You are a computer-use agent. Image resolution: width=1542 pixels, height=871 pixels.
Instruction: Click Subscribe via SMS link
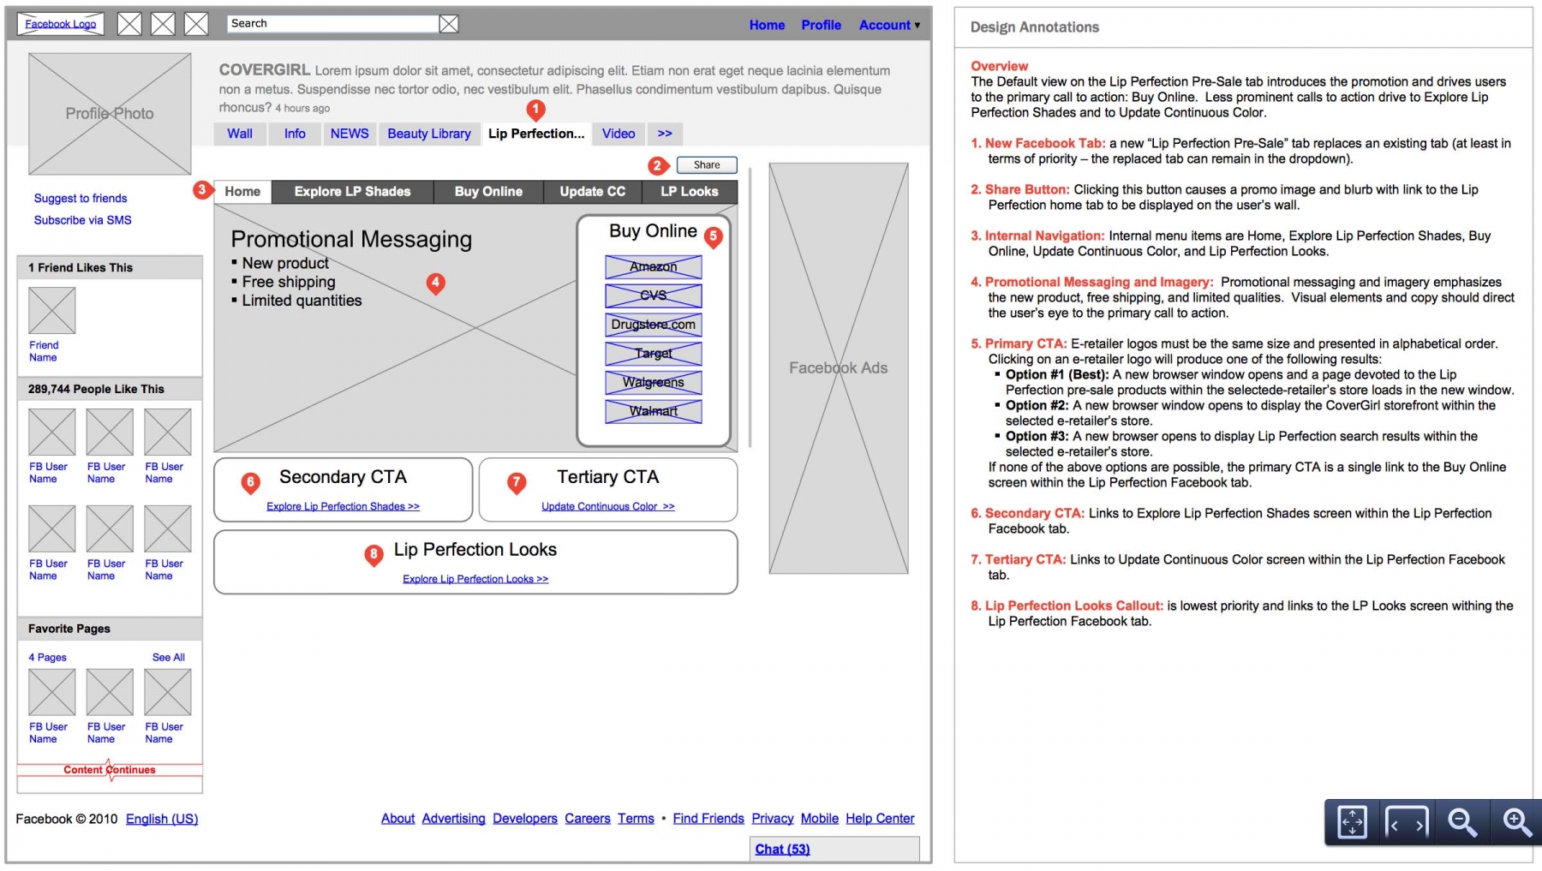coord(83,220)
